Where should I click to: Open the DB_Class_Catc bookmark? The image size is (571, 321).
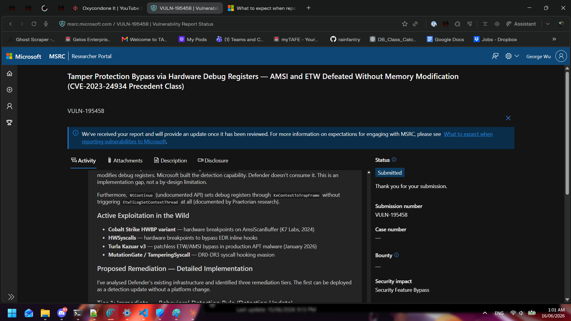(x=393, y=39)
